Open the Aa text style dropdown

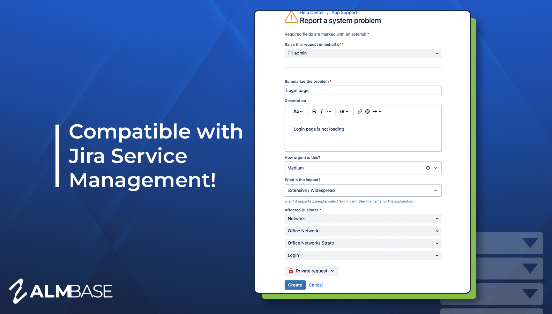pyautogui.click(x=298, y=112)
